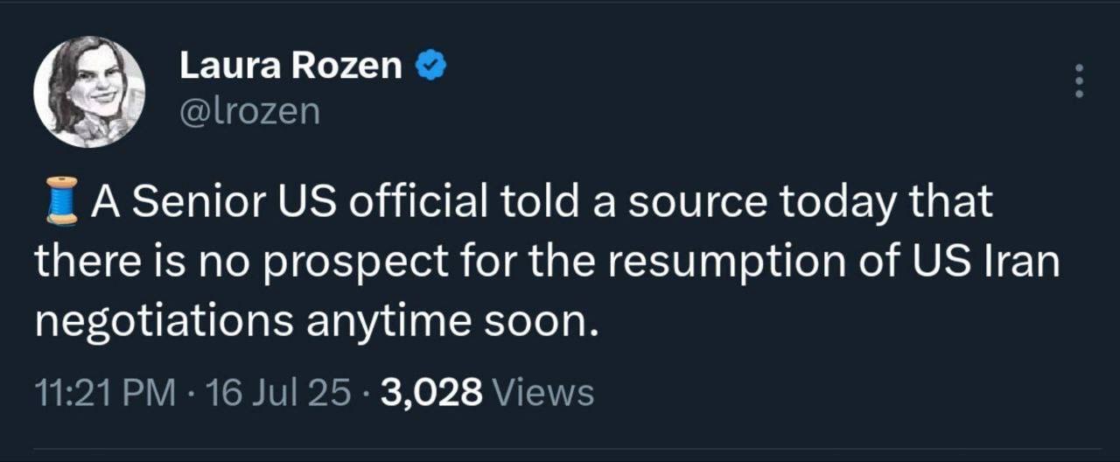Screen dimensions: 1120x462
Task: Click the Views label
Action: [x=543, y=393]
